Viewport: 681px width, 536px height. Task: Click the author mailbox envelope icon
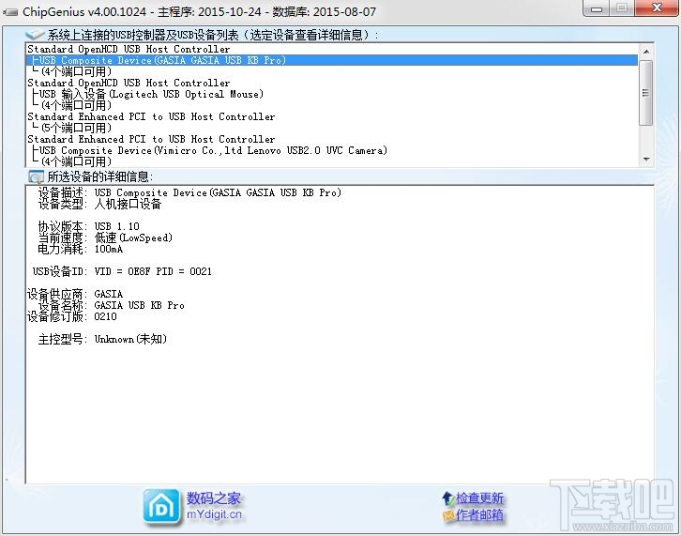pyautogui.click(x=447, y=515)
